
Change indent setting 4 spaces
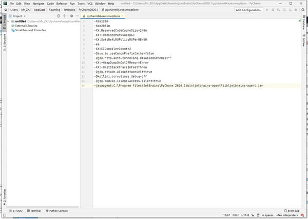pyautogui.click(x=267, y=215)
